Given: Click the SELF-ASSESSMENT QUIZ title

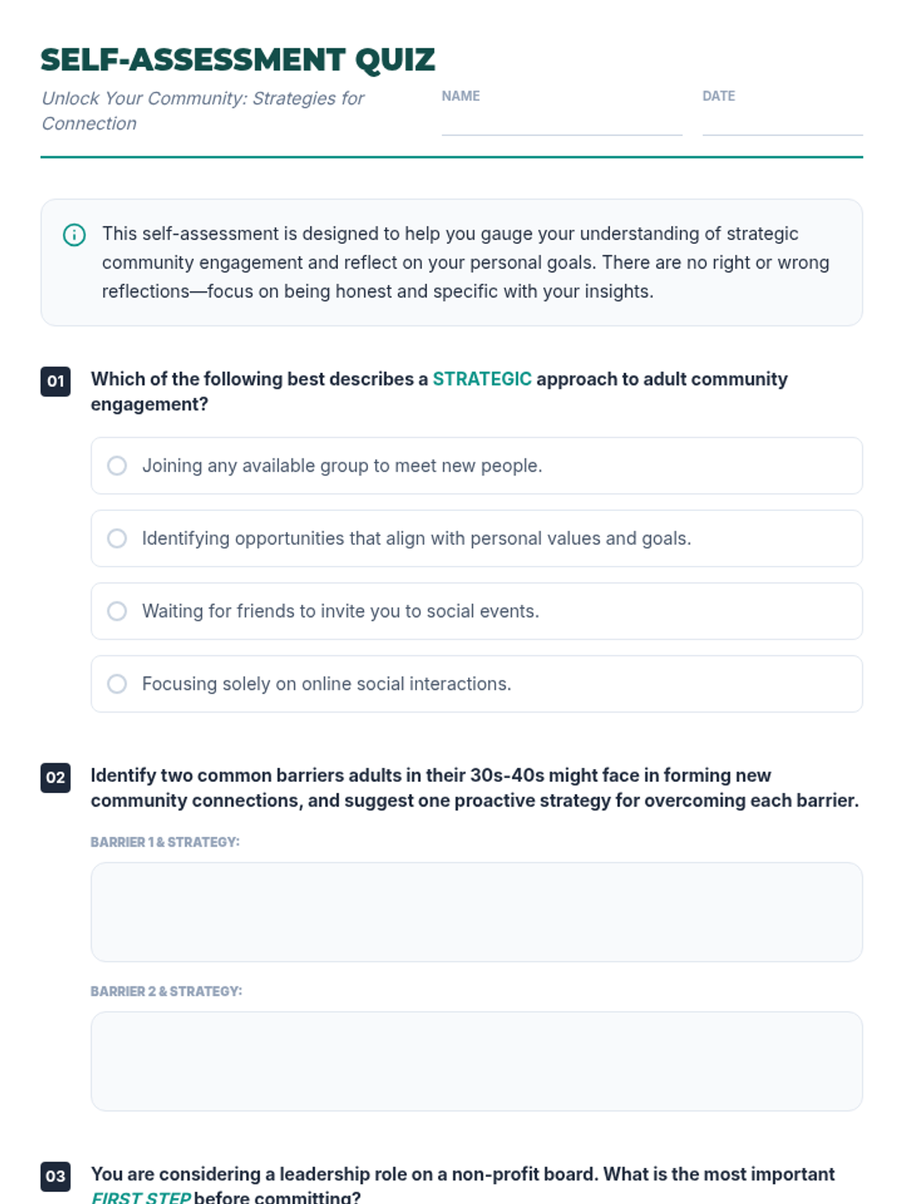Looking at the screenshot, I should [238, 60].
